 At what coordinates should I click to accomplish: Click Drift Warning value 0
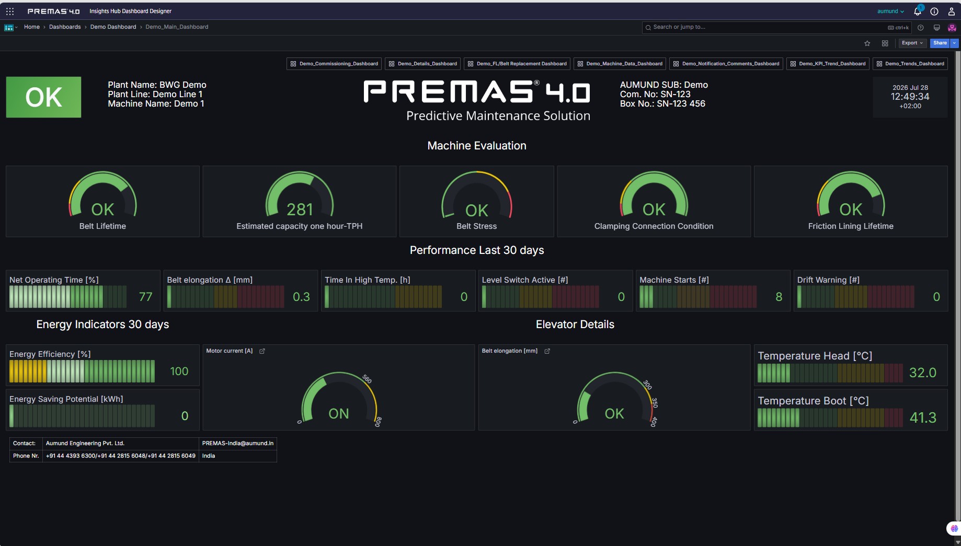click(x=936, y=297)
